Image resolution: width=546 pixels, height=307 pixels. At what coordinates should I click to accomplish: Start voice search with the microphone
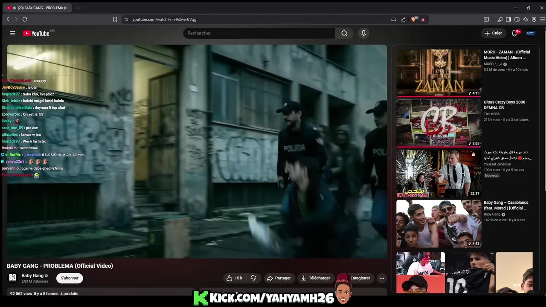[x=363, y=33]
